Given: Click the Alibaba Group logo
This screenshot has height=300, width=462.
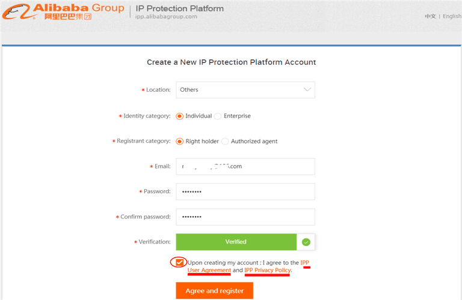Looking at the screenshot, I should tap(63, 11).
